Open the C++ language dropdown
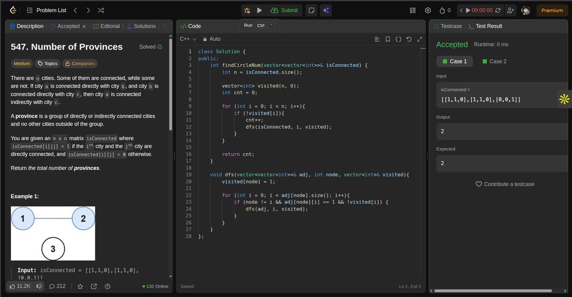Image resolution: width=572 pixels, height=297 pixels. [x=188, y=39]
